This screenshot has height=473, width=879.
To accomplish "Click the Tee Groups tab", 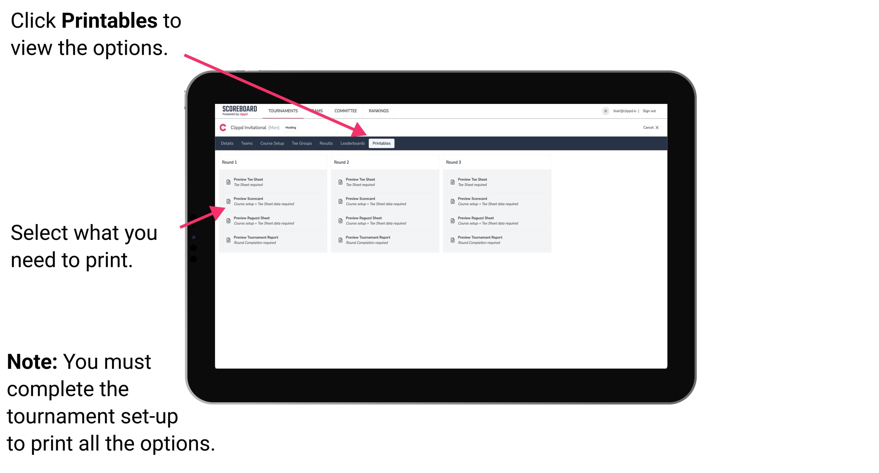I will point(302,143).
